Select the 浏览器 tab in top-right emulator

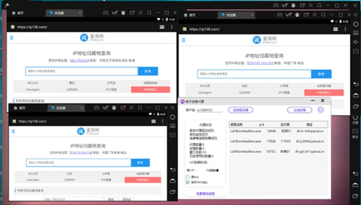tap(228, 15)
